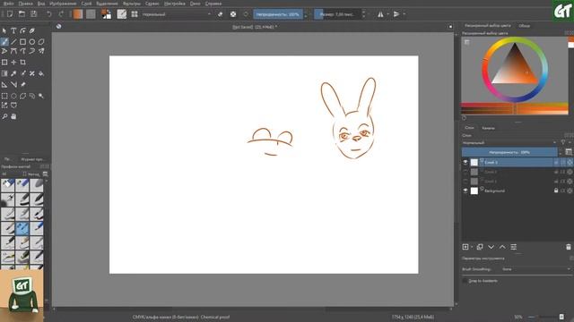Select the Ellipse shape tool
Screen dimensions: 574x322
coord(32,42)
